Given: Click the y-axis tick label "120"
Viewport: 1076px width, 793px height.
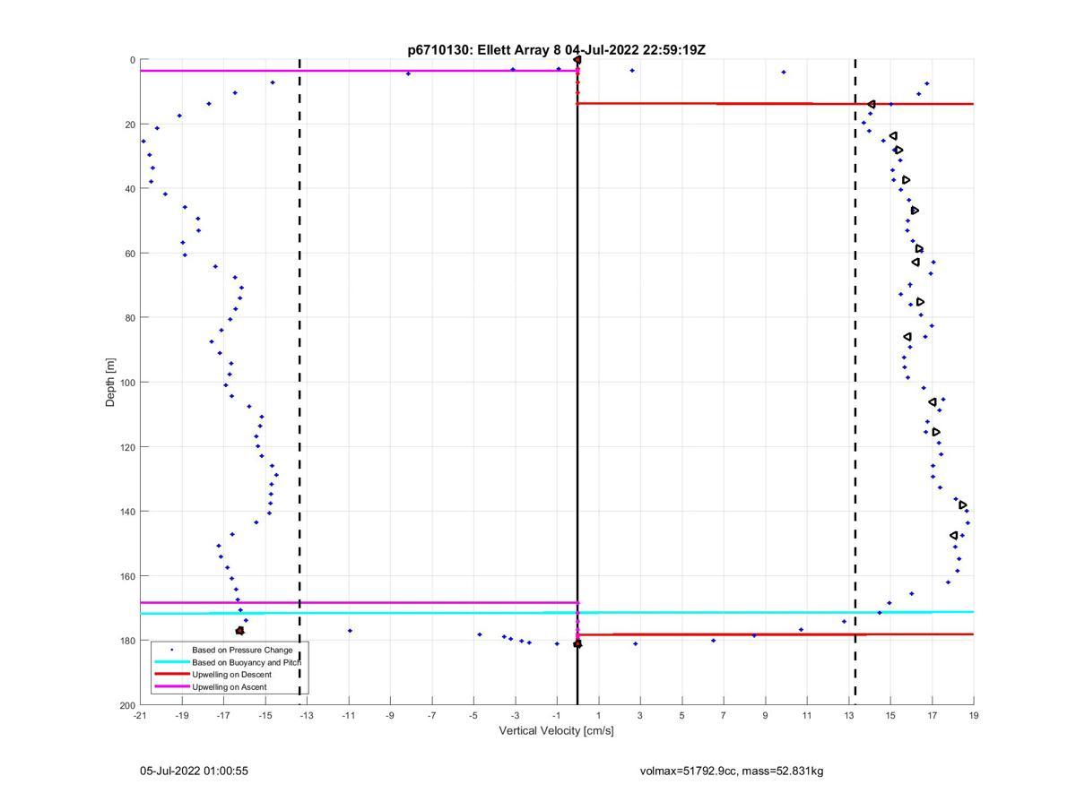Looking at the screenshot, I should pos(127,447).
